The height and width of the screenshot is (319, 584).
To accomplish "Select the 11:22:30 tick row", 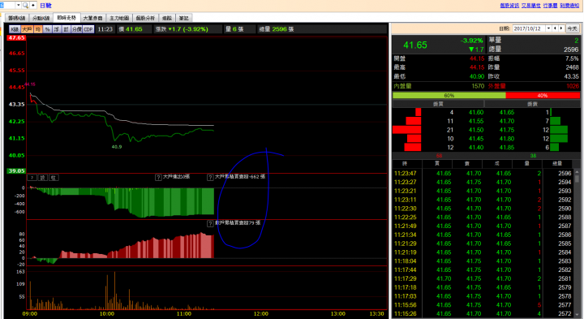I will click(483, 209).
